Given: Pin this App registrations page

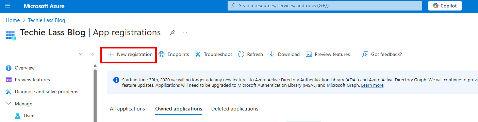Looking at the screenshot, I should pos(173,33).
